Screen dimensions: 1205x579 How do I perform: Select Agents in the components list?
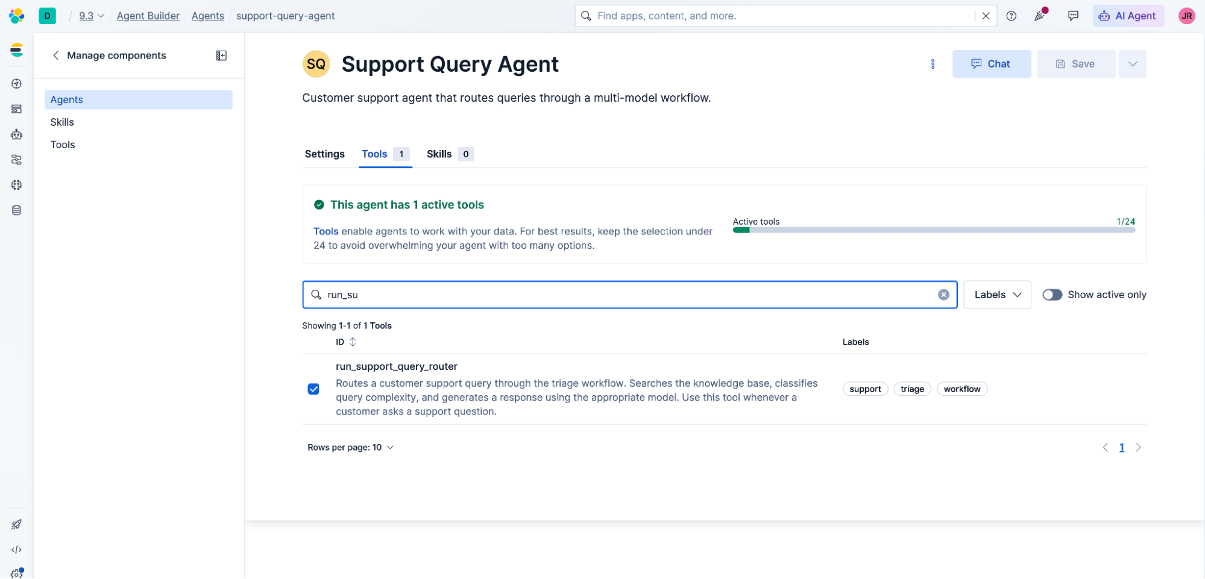tap(138, 100)
